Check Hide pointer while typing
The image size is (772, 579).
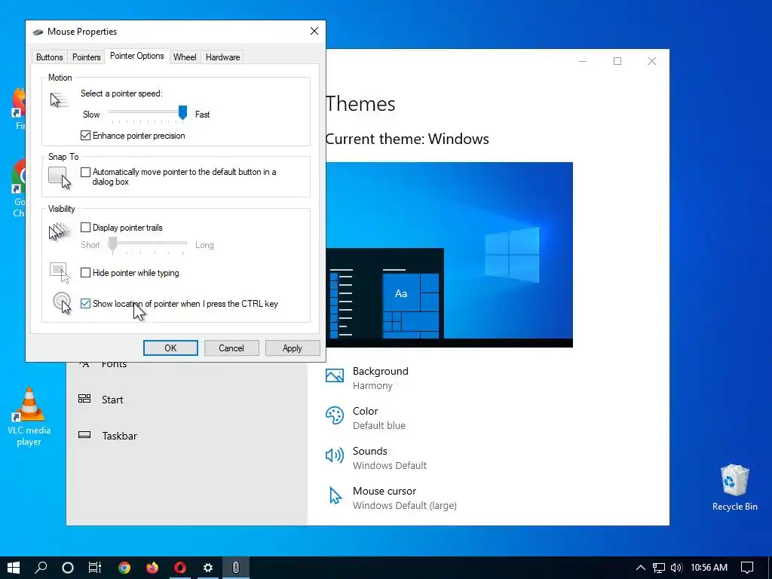click(x=86, y=273)
